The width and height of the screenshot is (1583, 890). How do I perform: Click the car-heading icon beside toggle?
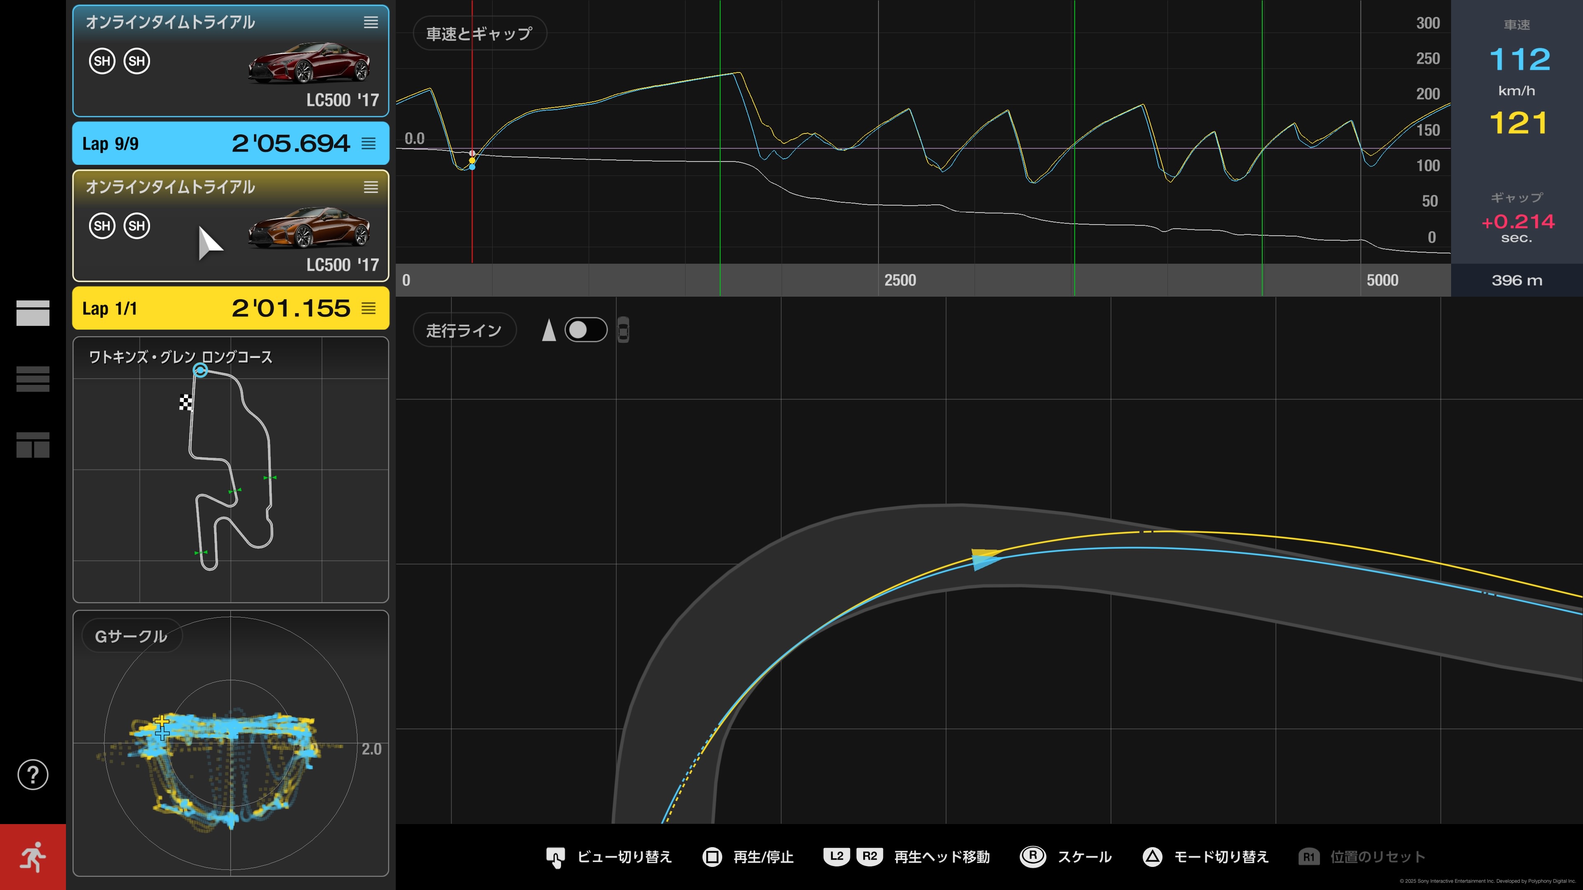tap(622, 330)
